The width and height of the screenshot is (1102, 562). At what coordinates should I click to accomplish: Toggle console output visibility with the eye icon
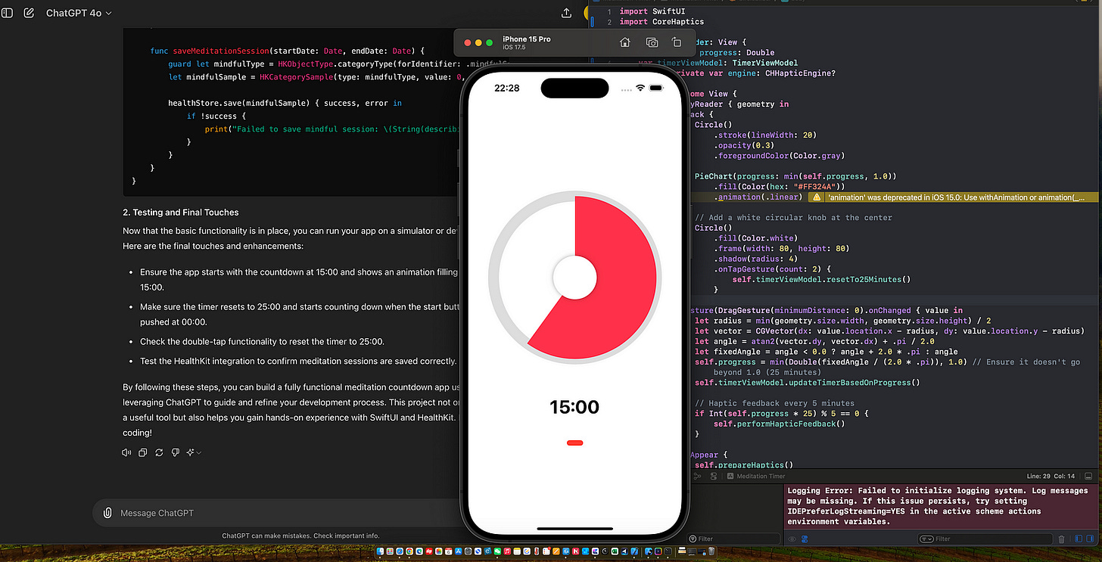click(792, 539)
